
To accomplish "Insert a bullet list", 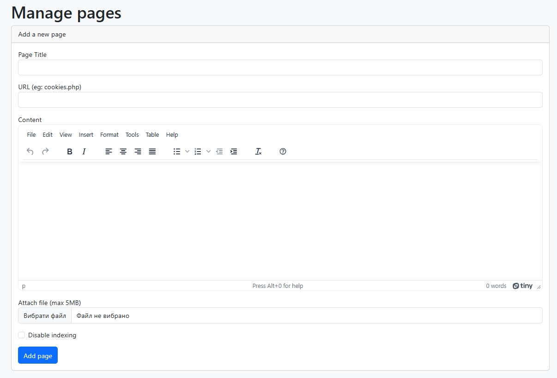I will (x=176, y=152).
